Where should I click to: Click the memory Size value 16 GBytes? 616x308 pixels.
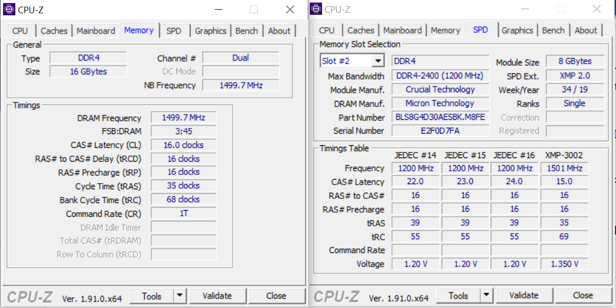[88, 71]
